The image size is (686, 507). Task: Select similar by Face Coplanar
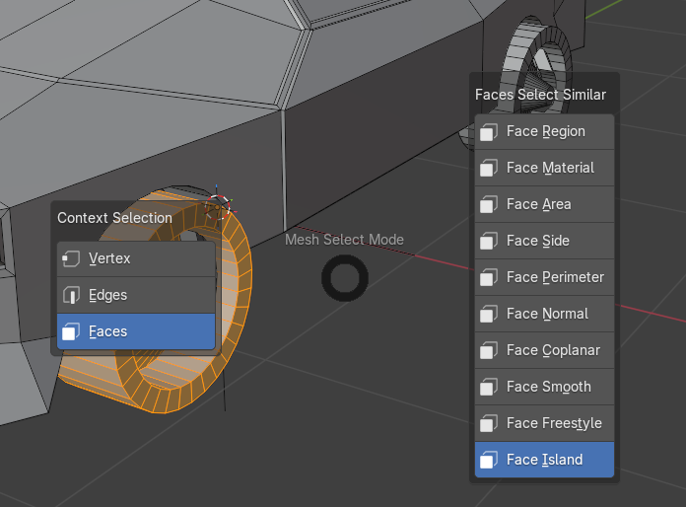click(544, 350)
